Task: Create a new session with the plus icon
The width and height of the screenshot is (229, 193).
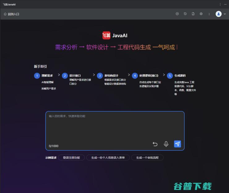Action: coord(177,14)
